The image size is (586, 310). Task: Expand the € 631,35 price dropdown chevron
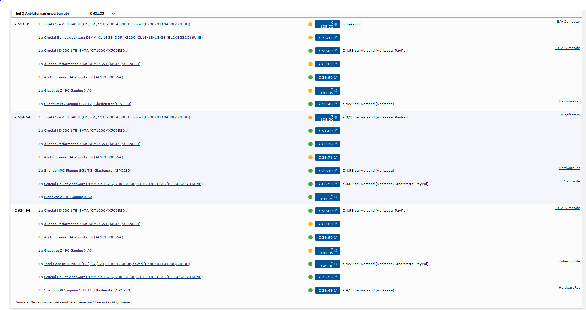pyautogui.click(x=113, y=14)
